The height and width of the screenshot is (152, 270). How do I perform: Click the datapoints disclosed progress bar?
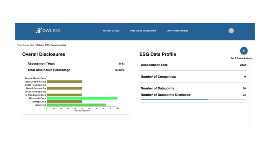point(193,99)
